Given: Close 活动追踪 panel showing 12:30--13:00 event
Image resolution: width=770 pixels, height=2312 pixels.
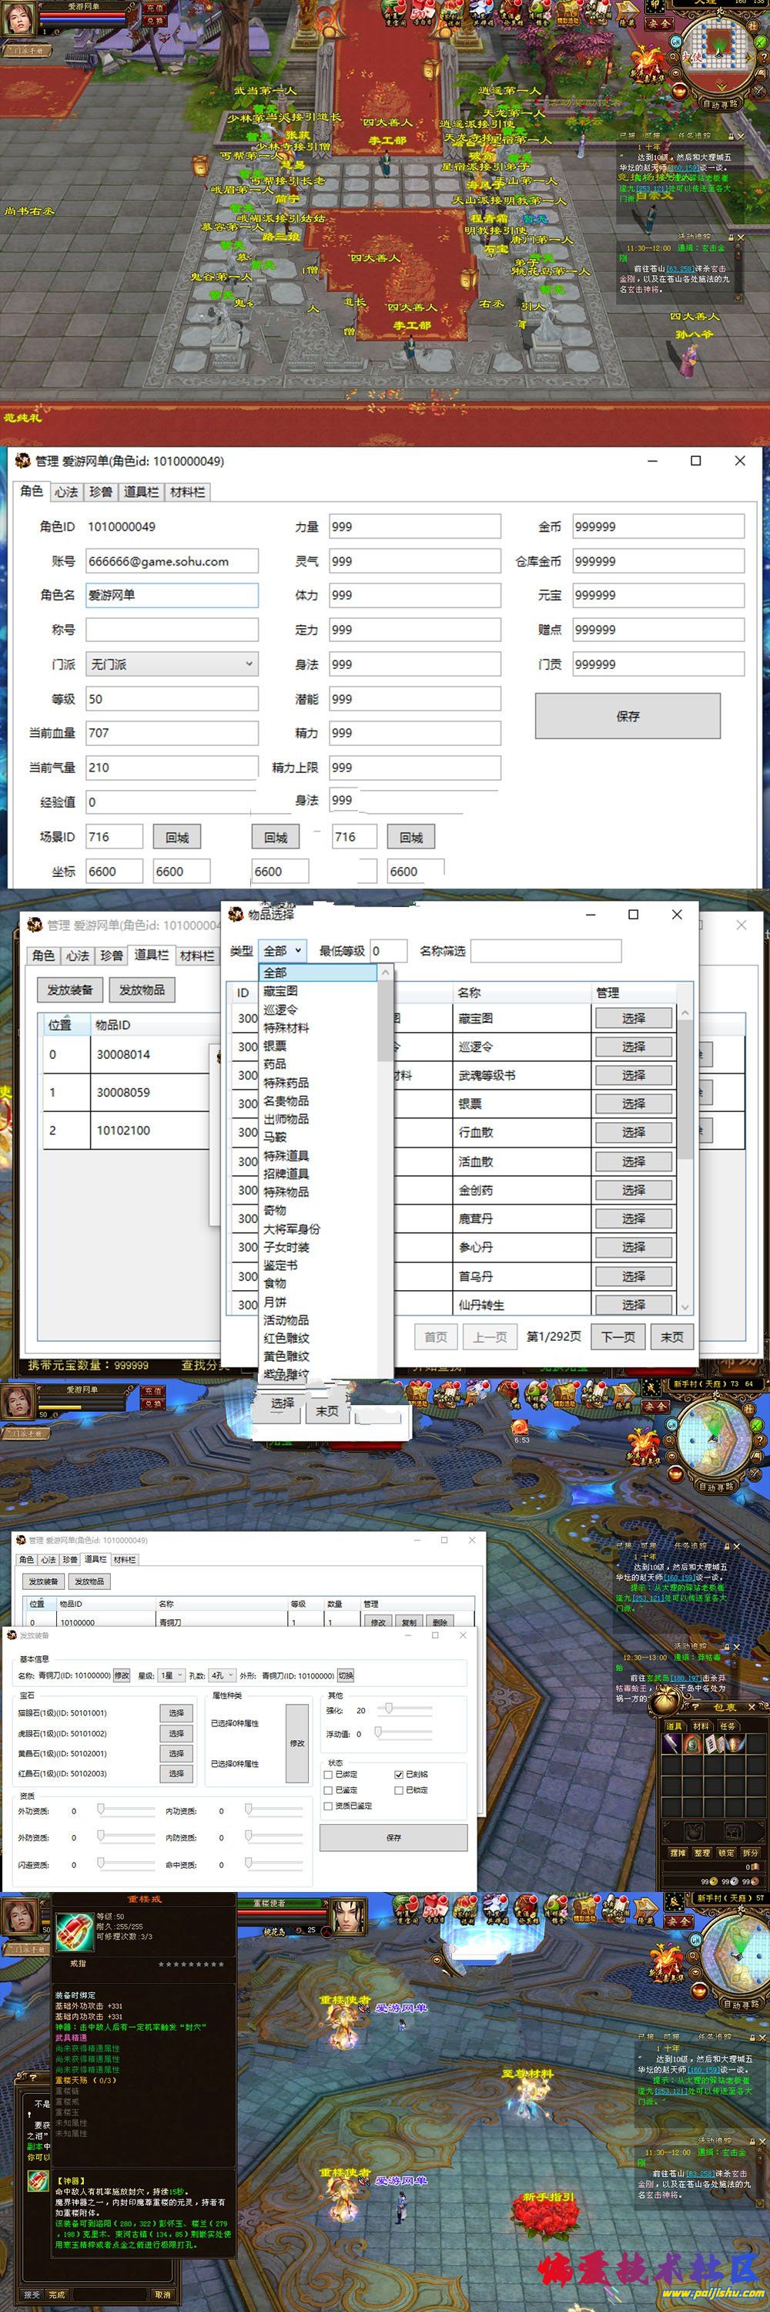Looking at the screenshot, I should click(738, 1647).
